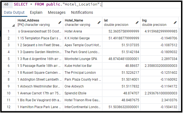
Task: Click into the SELECT query text line
Action: tap(58, 4)
